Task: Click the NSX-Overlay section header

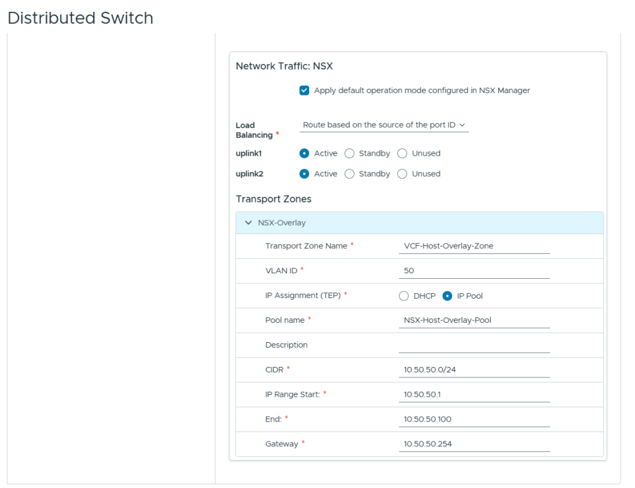Action: pos(419,223)
